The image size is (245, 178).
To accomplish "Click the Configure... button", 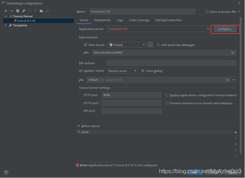I will click(225, 29).
